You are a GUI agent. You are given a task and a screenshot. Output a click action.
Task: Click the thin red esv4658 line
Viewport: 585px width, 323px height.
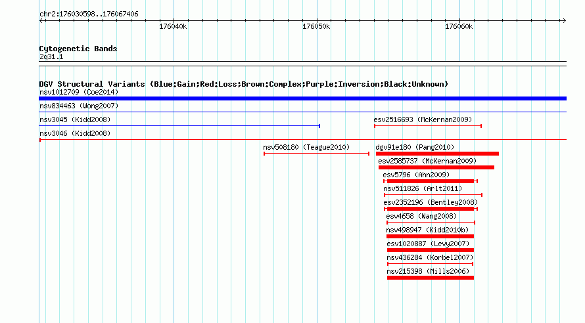pos(431,223)
